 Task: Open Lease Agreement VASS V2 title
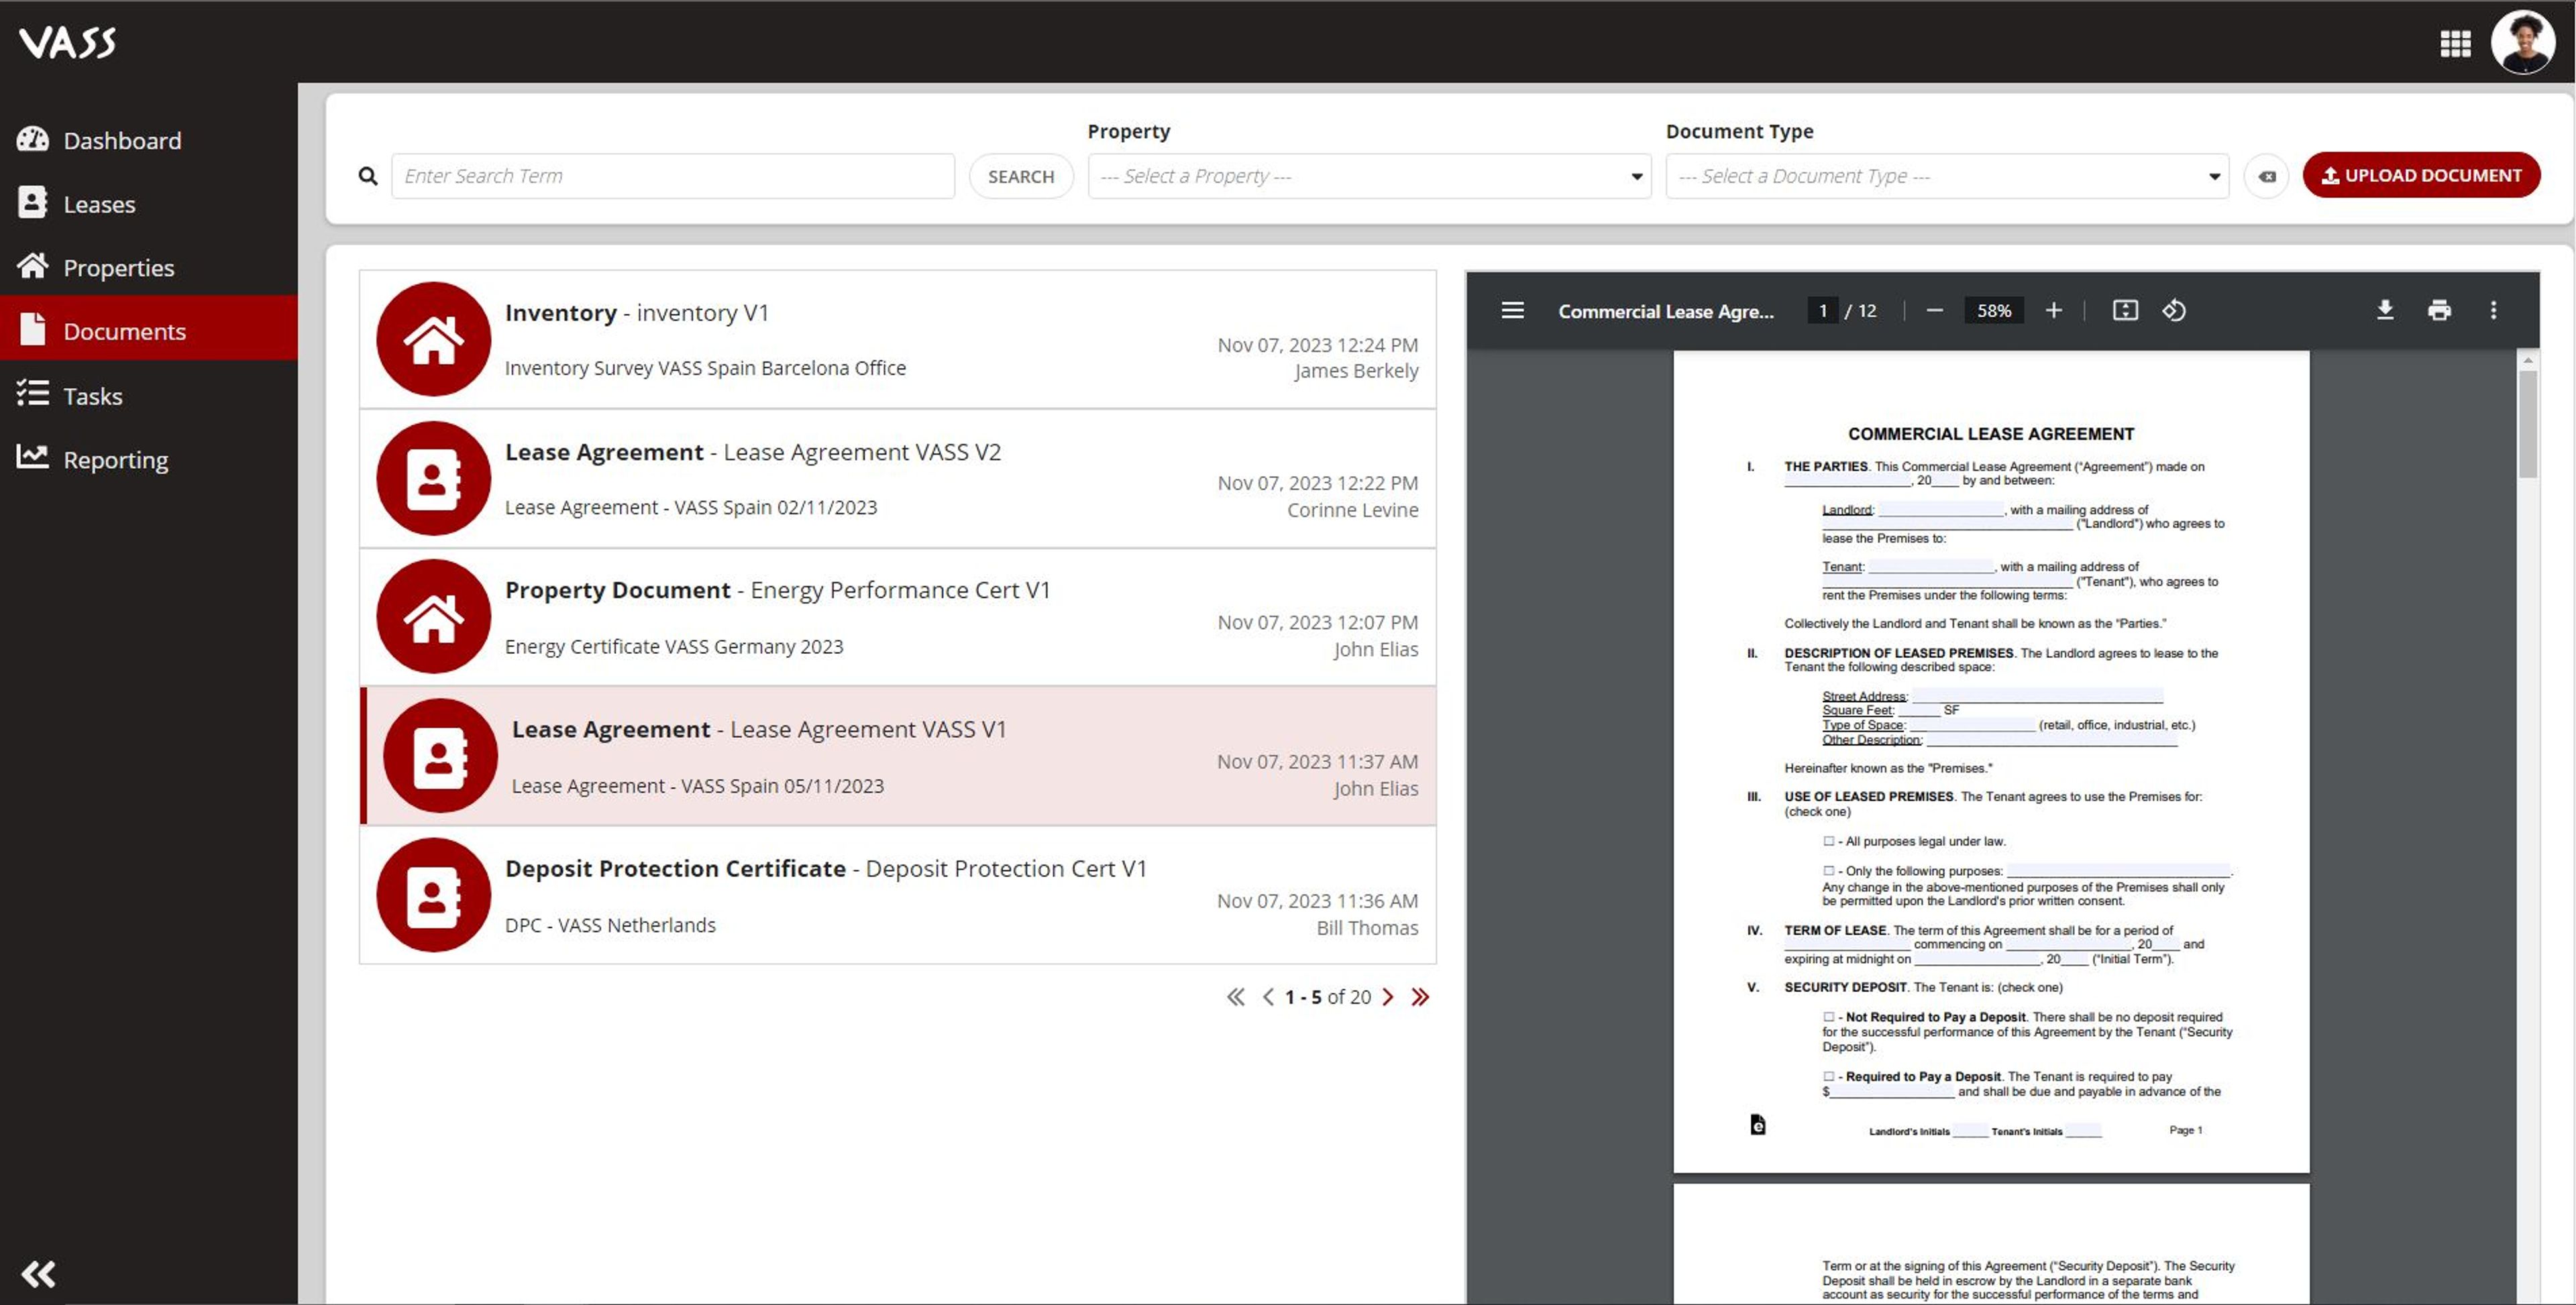(752, 452)
